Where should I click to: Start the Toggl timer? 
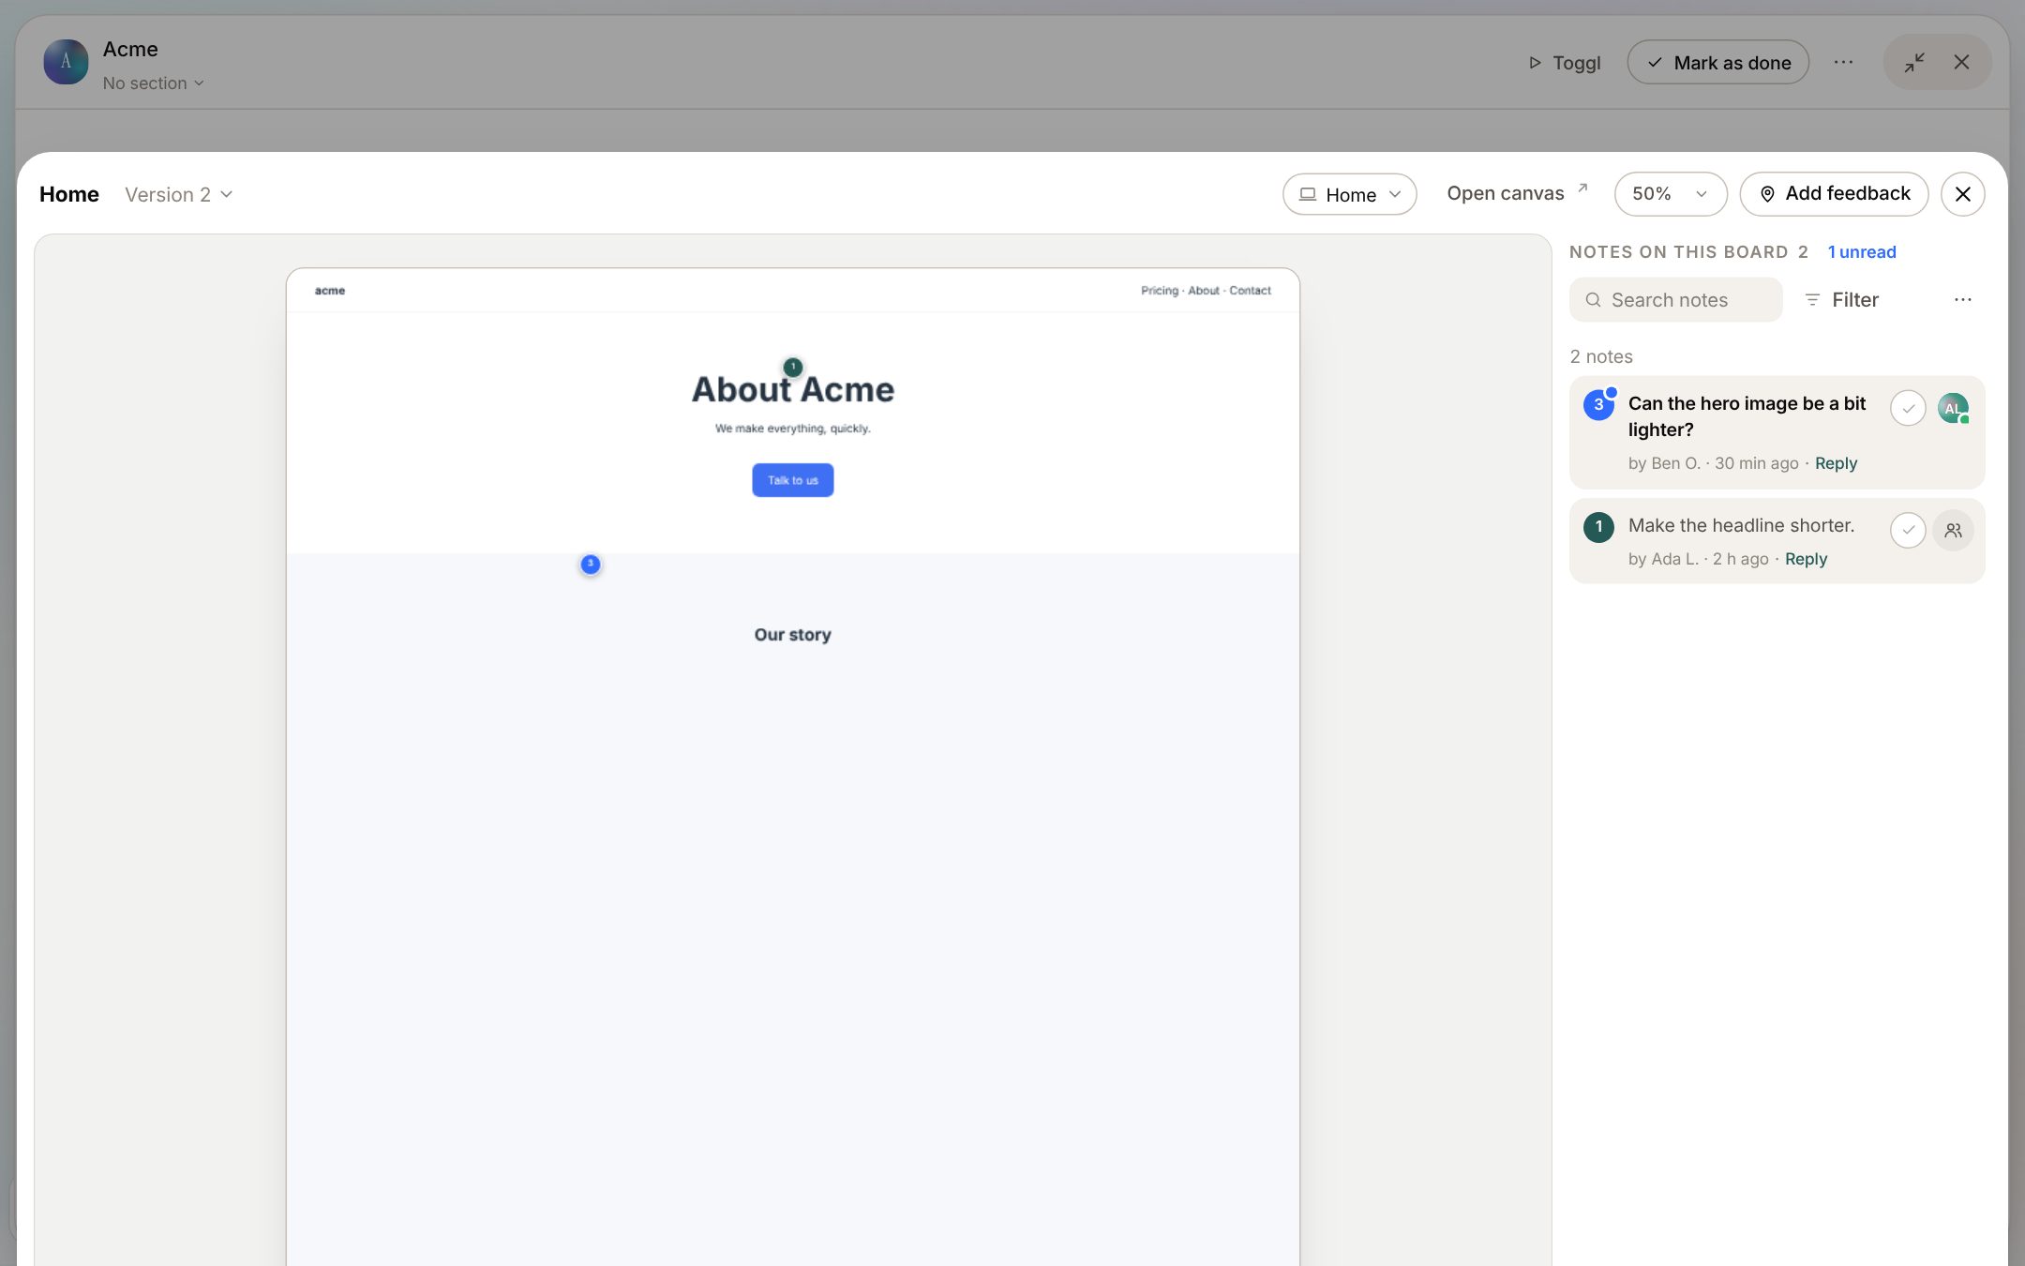click(1565, 63)
